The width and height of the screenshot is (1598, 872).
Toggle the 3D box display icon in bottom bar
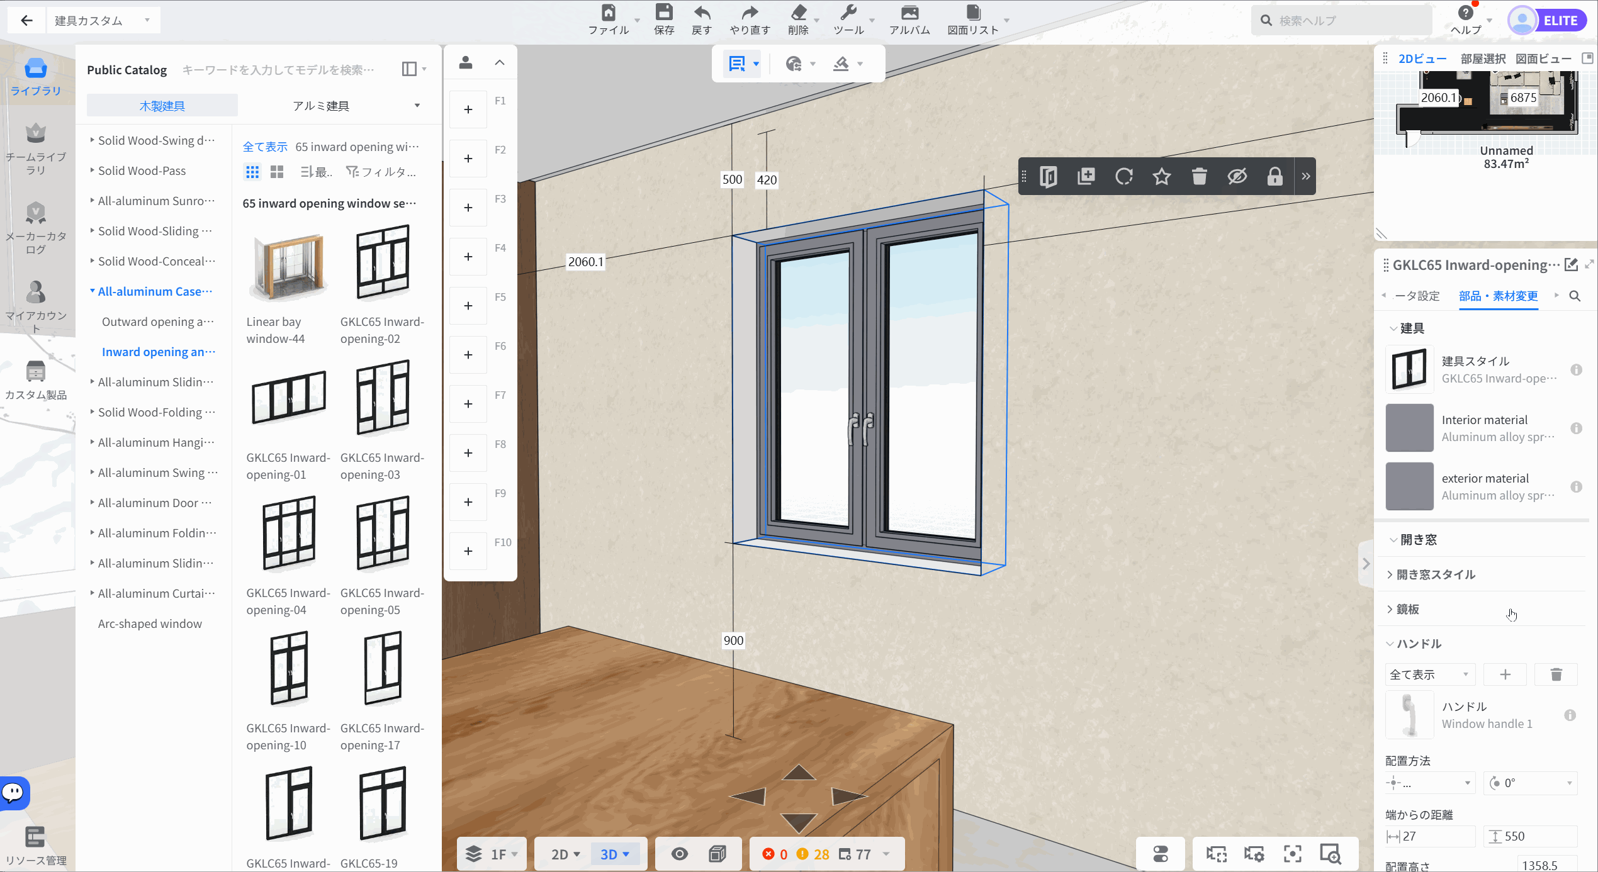coord(717,854)
